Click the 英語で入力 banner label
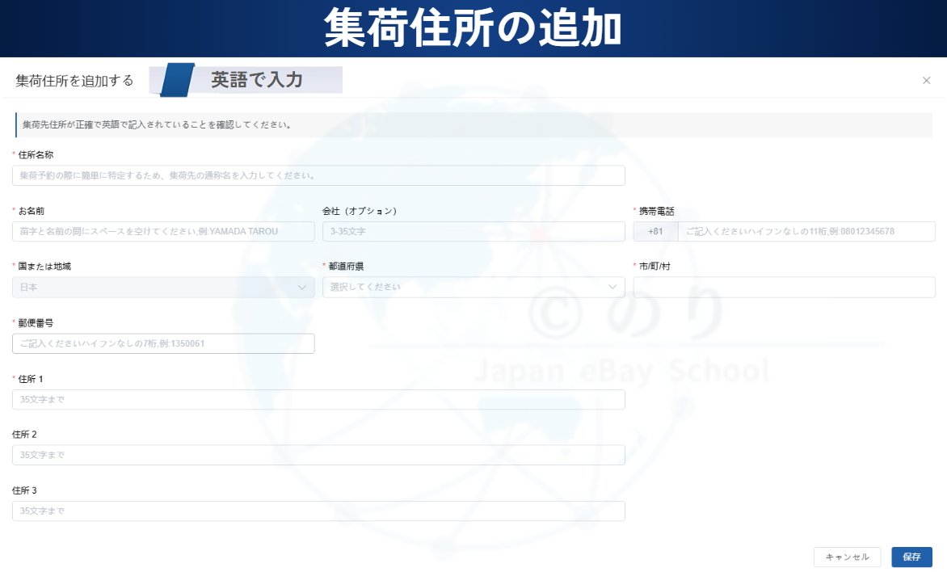This screenshot has height=572, width=947. (257, 80)
